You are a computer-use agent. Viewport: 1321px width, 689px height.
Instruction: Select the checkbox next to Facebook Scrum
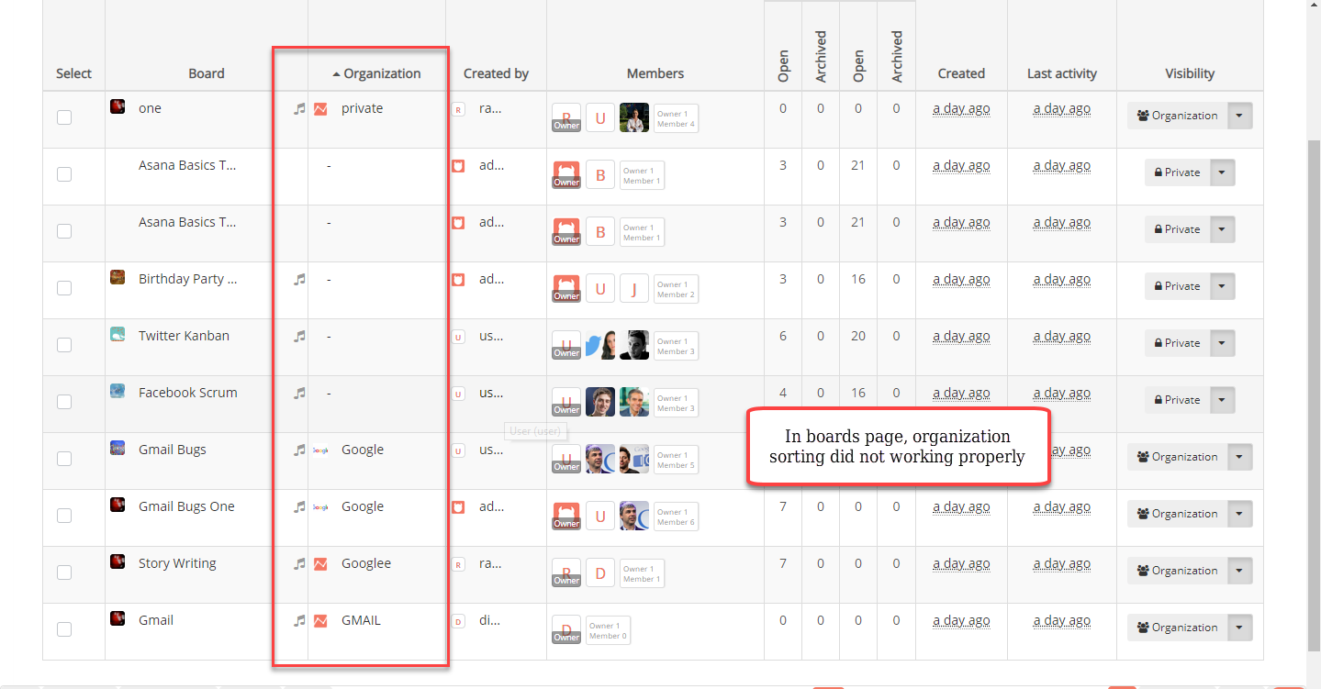pyautogui.click(x=63, y=402)
